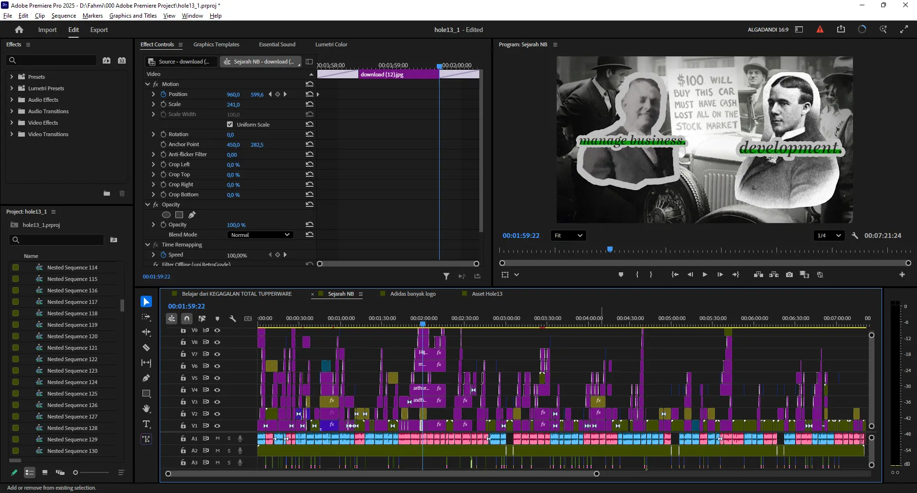The height and width of the screenshot is (493, 917).
Task: Click the Home icon in workspace bar
Action: point(19,30)
